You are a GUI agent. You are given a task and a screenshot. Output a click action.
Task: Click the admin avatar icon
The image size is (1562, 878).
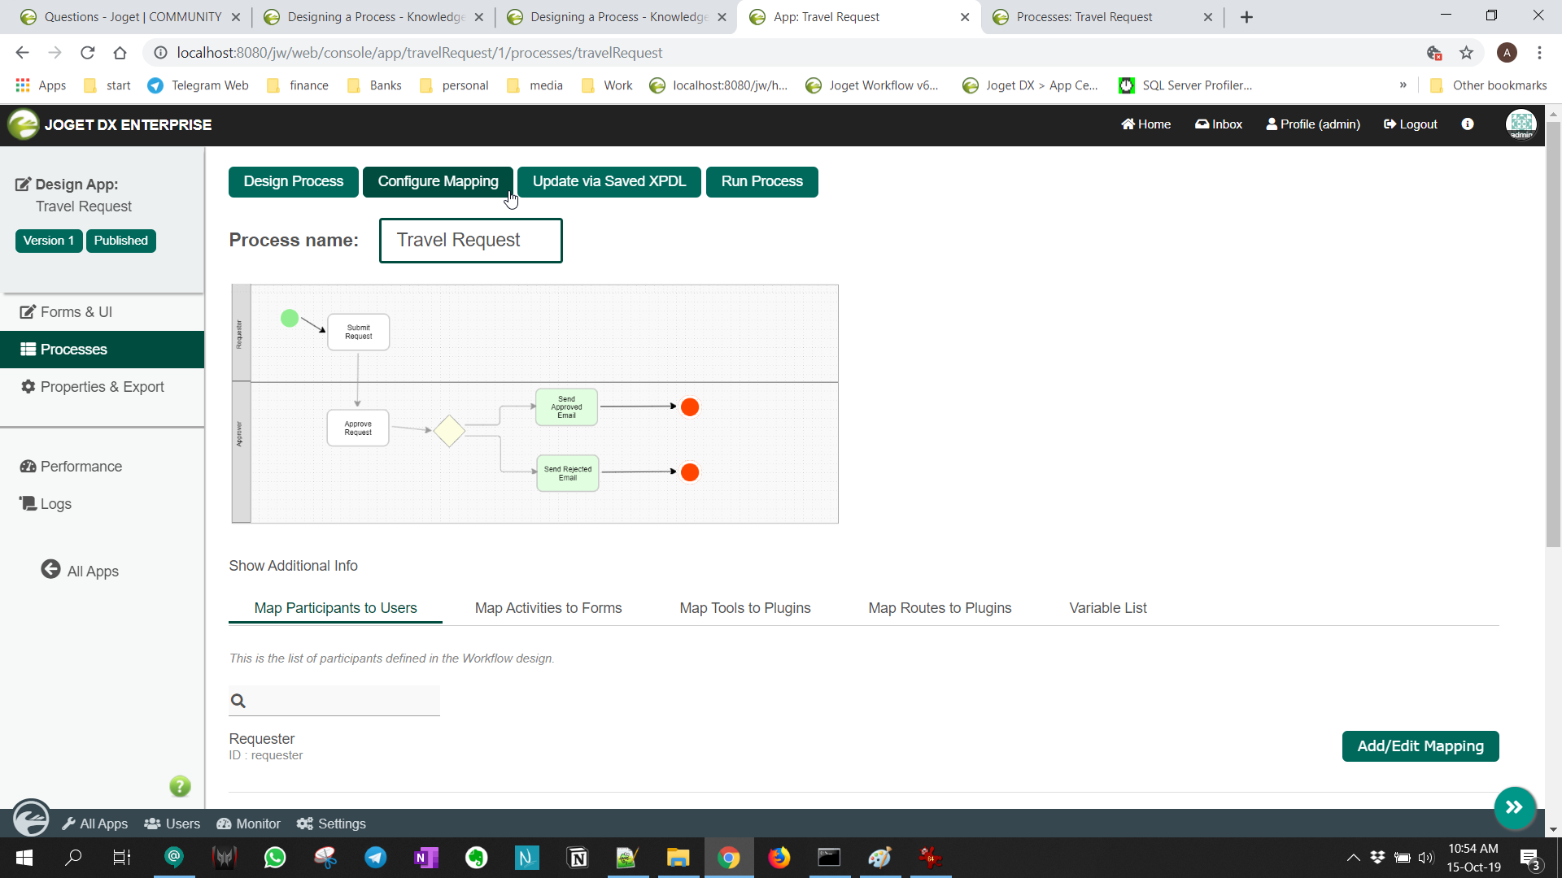click(x=1521, y=124)
